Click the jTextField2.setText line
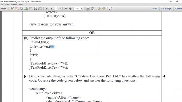This screenshot has width=182, height=102. [x=49, y=67]
